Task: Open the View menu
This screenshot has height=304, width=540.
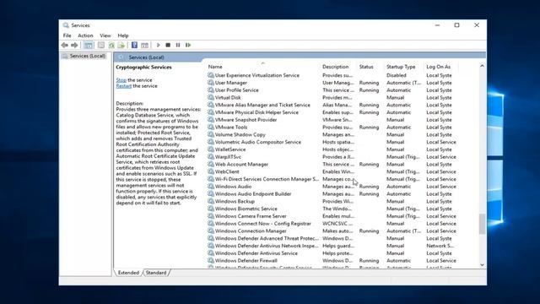Action: pyautogui.click(x=105, y=35)
